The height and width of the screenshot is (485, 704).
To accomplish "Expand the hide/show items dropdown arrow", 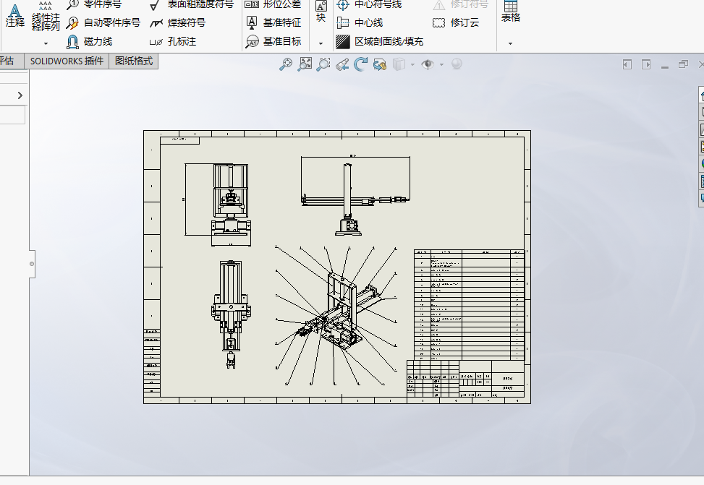I will click(x=441, y=64).
